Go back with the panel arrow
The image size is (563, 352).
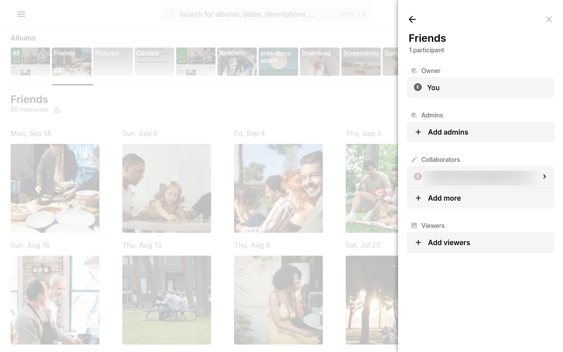tap(412, 19)
